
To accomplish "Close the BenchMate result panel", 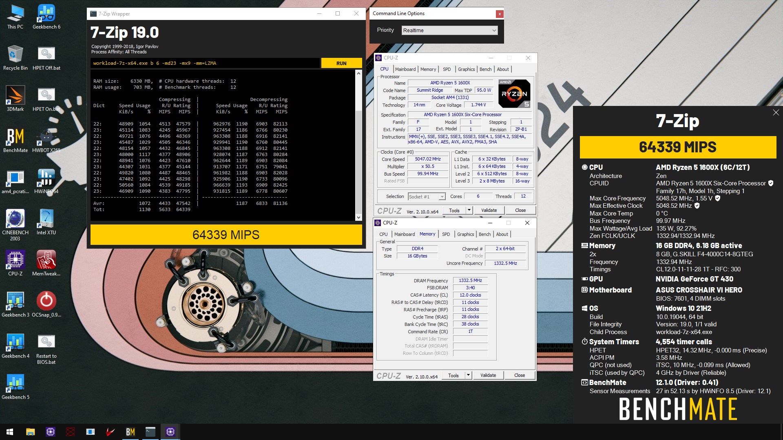I will (776, 112).
